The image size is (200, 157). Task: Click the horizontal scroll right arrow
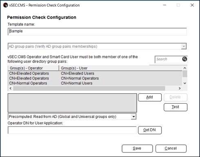180,88
